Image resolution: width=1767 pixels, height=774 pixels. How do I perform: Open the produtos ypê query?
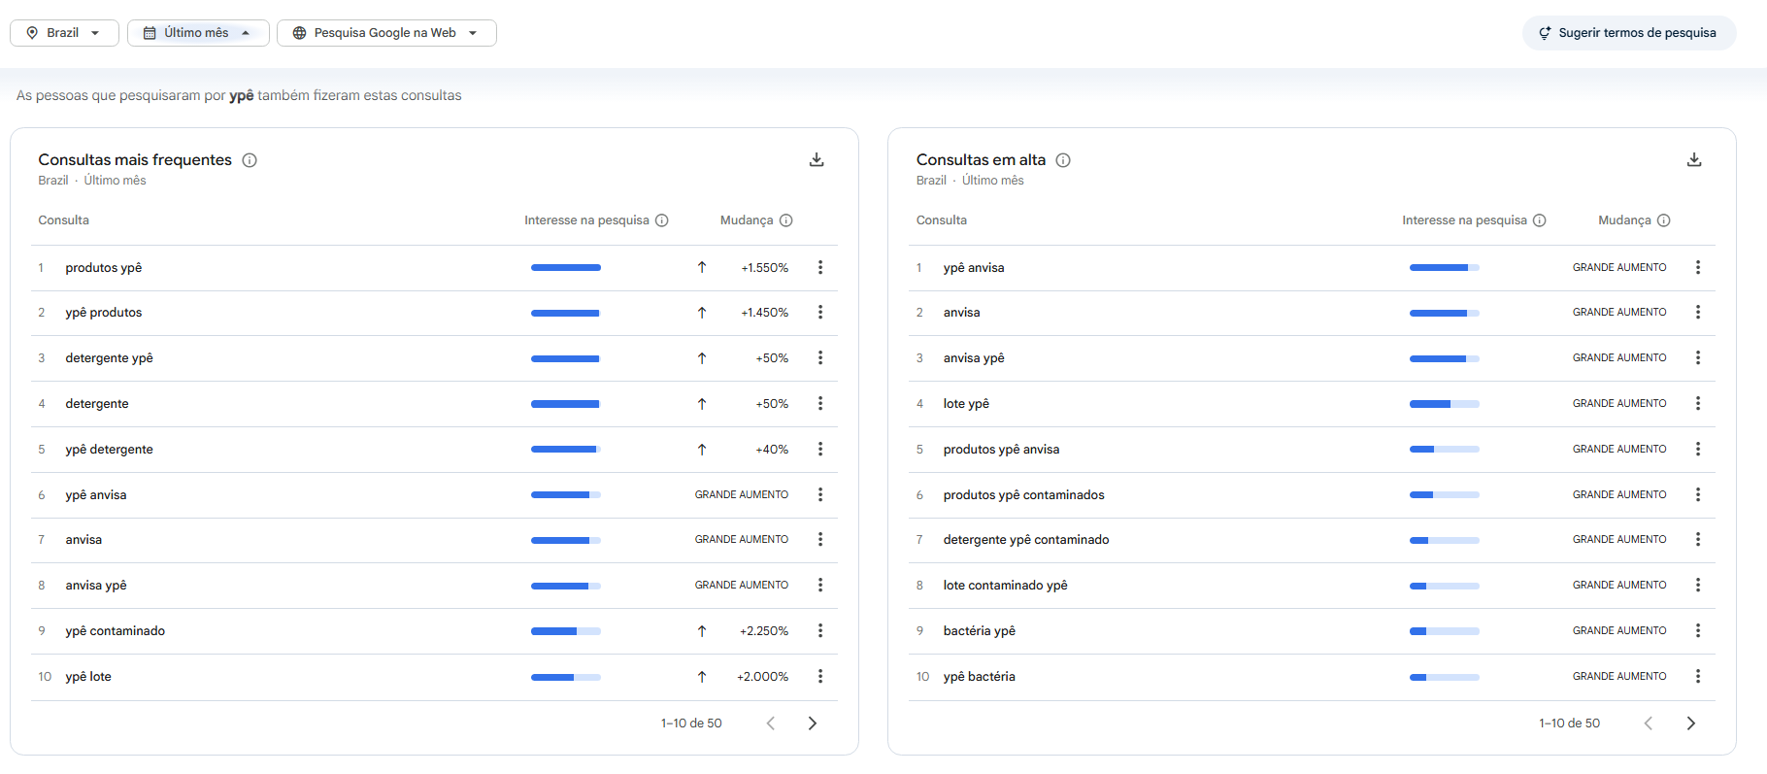point(104,268)
